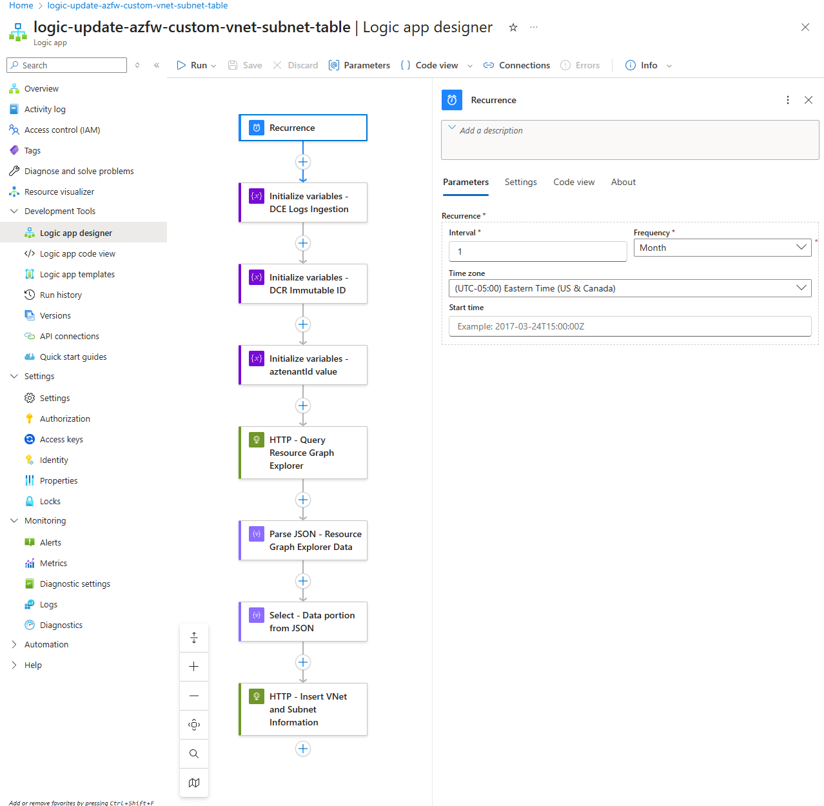Expand the Automation section
Screen dimensions: 824x806
14,644
